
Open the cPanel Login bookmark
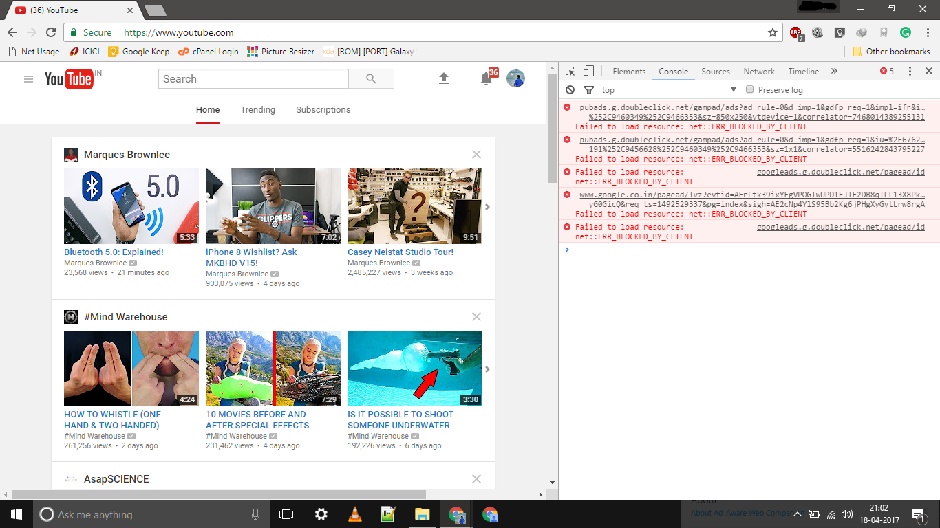pos(208,52)
